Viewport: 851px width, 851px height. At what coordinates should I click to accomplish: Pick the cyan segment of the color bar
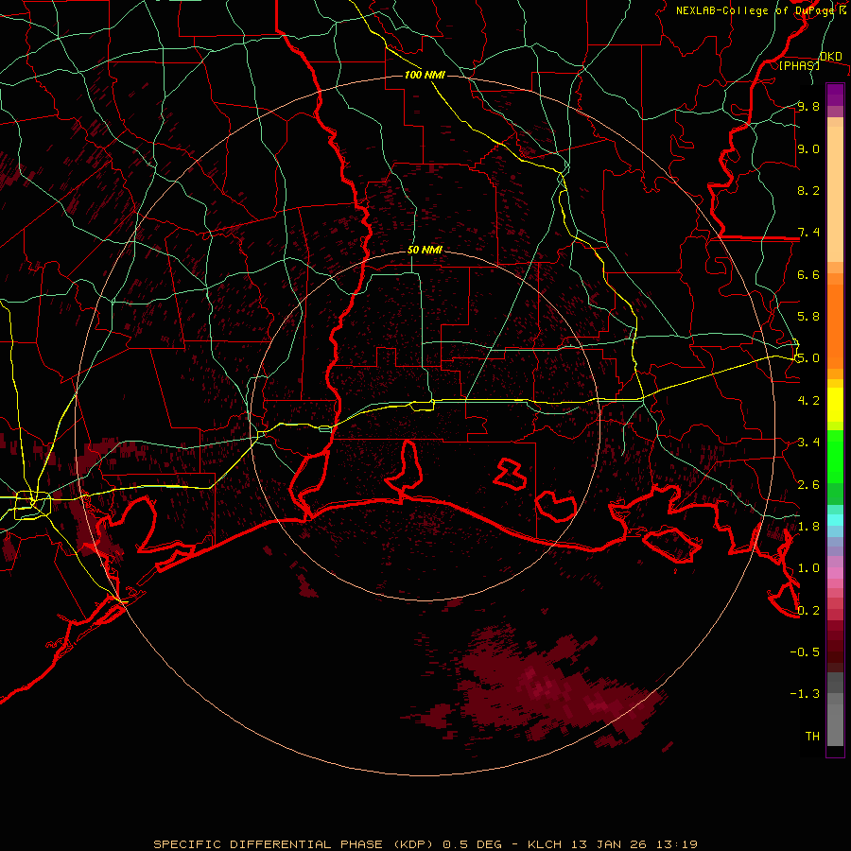pos(835,520)
